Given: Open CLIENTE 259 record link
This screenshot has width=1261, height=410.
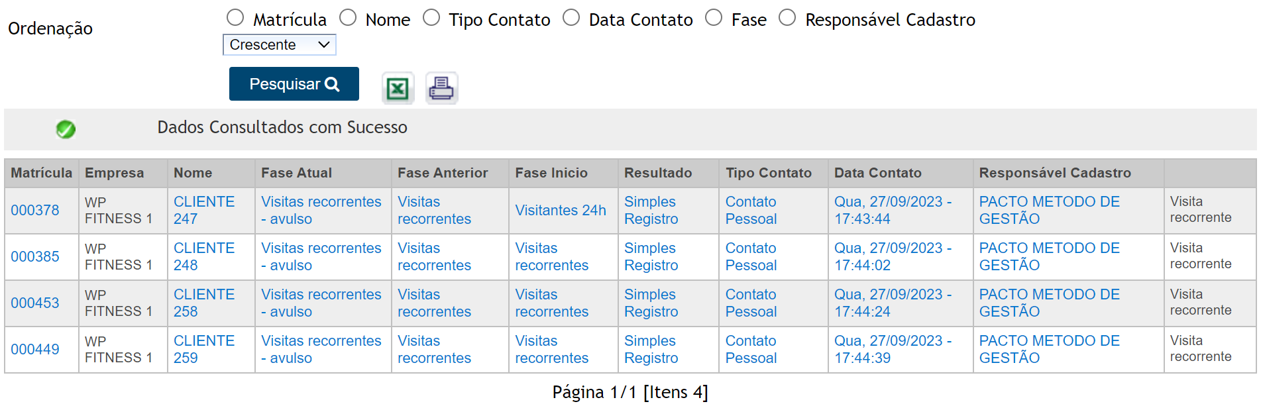Looking at the screenshot, I should pos(203,349).
